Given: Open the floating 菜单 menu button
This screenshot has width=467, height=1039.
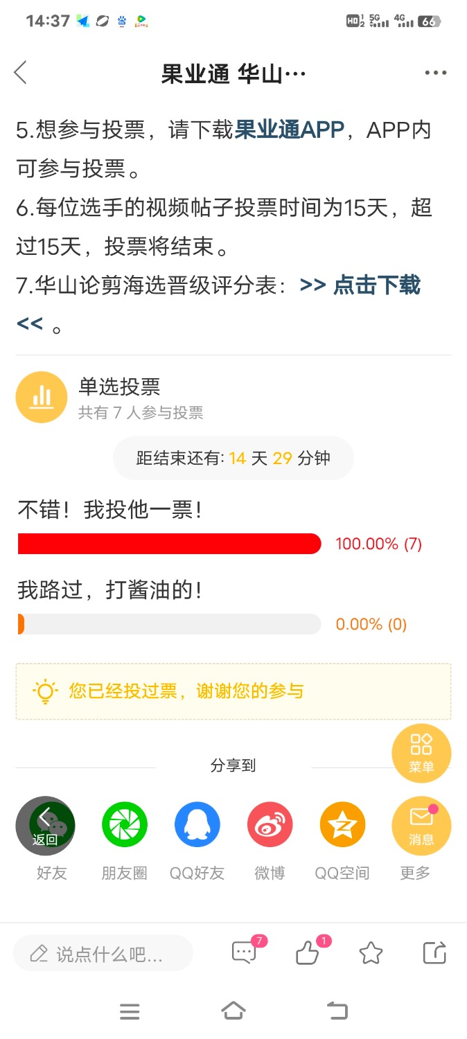Looking at the screenshot, I should pyautogui.click(x=421, y=753).
